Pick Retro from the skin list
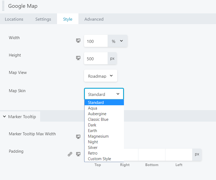This screenshot has height=180, width=216. point(93,153)
